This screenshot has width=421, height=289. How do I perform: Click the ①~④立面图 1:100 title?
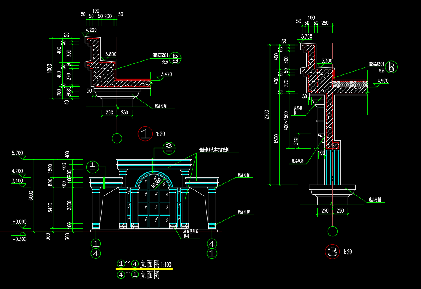click(144, 264)
